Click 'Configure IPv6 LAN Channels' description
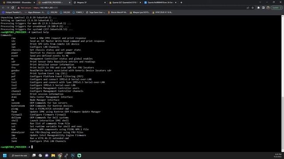The height and width of the screenshot is (159, 284). coord(48,141)
